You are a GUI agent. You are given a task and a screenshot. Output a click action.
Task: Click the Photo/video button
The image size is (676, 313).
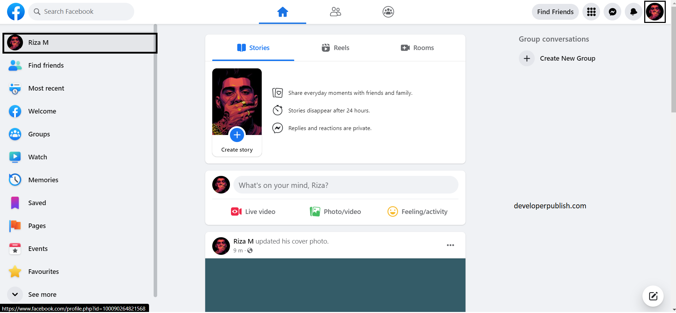pyautogui.click(x=335, y=212)
